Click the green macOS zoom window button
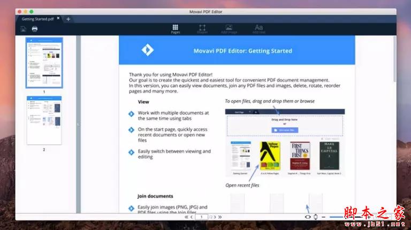The image size is (411, 230). [32, 12]
